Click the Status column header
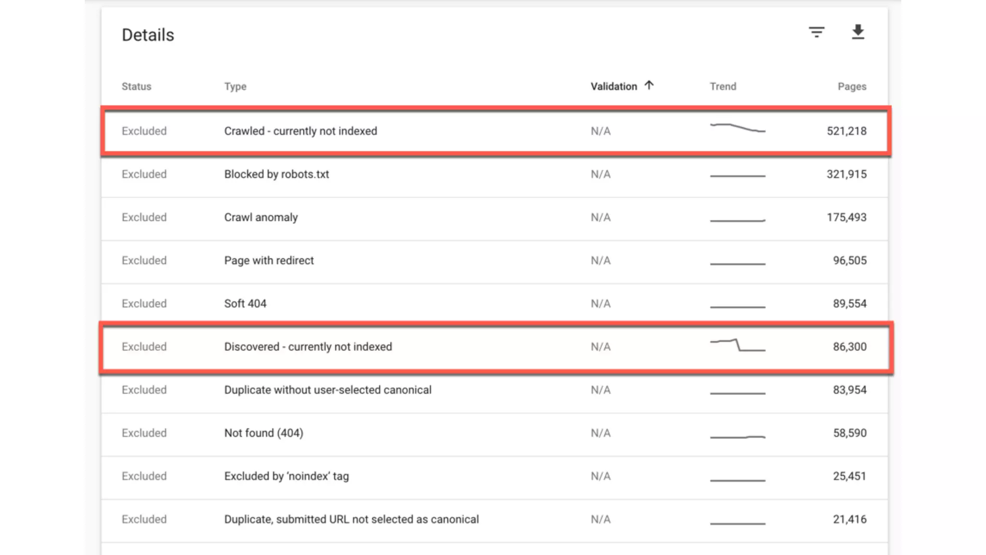 pyautogui.click(x=136, y=86)
